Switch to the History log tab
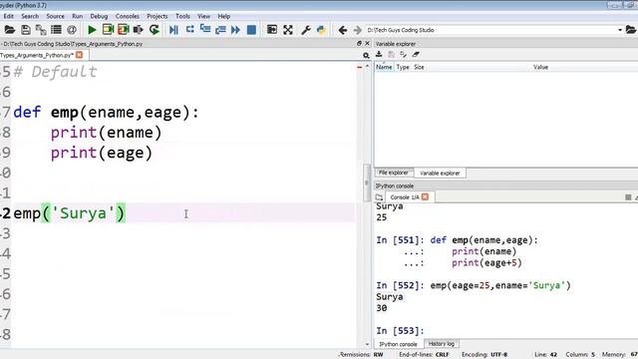Screen dimensions: 638x359 click(441, 344)
